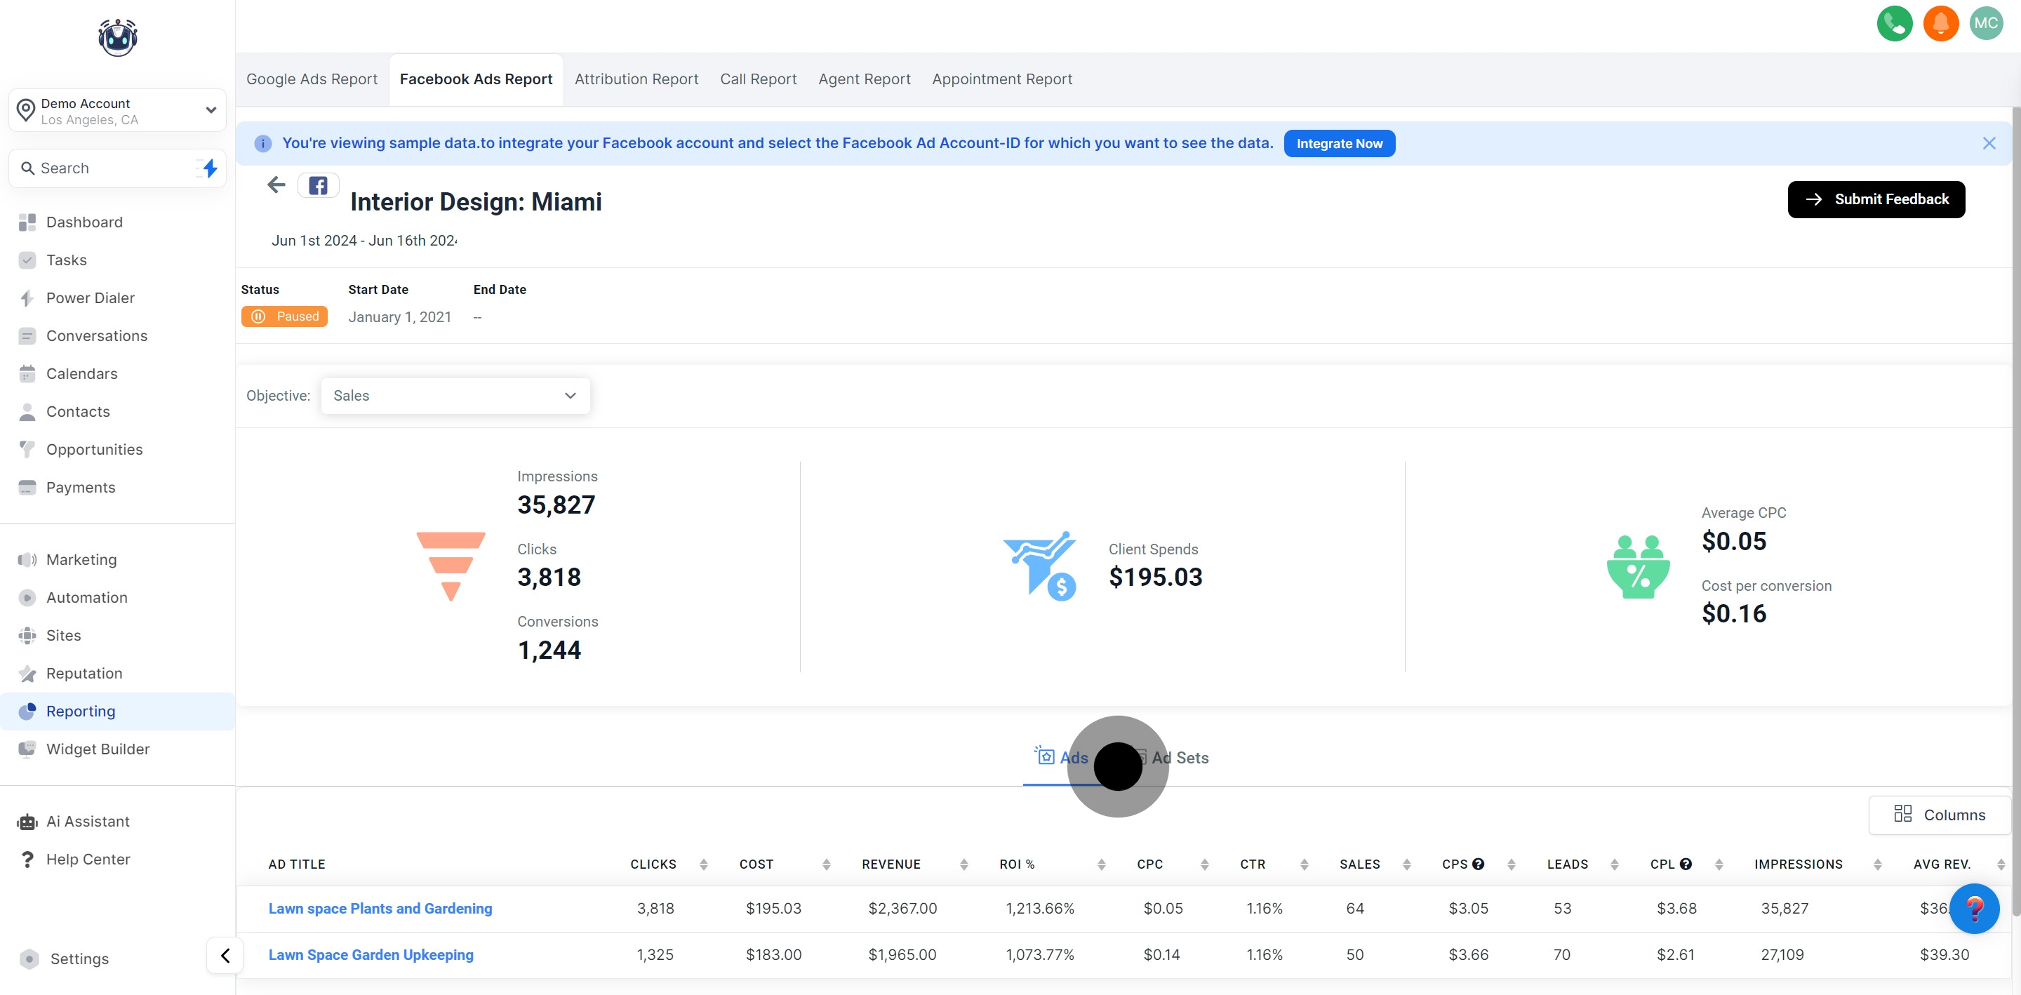The image size is (2021, 995).
Task: Sort table by Revenue column arrows
Action: pyautogui.click(x=963, y=864)
